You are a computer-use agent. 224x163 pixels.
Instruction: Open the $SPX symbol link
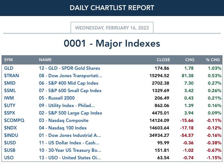[9, 113]
